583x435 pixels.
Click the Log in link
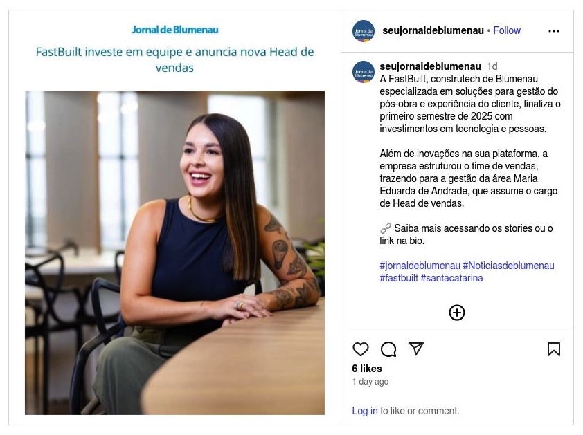coord(364,411)
